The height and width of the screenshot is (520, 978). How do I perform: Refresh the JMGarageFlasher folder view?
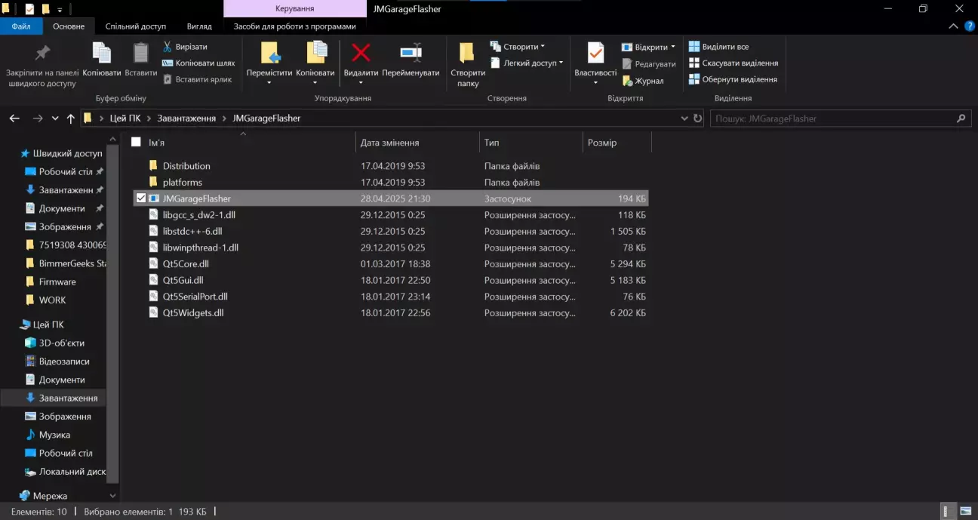coord(697,118)
